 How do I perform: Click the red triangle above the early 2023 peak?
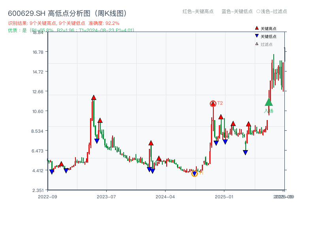pos(94,97)
